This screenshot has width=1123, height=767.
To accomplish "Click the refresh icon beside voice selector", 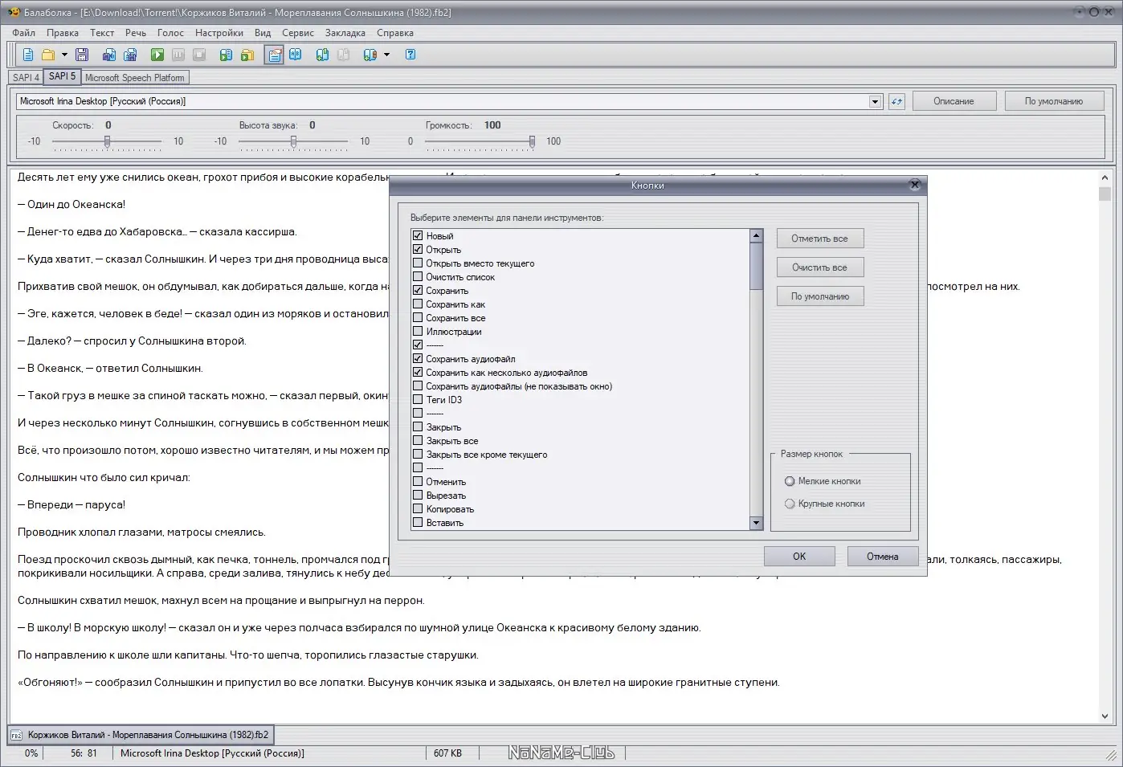I will tap(896, 101).
